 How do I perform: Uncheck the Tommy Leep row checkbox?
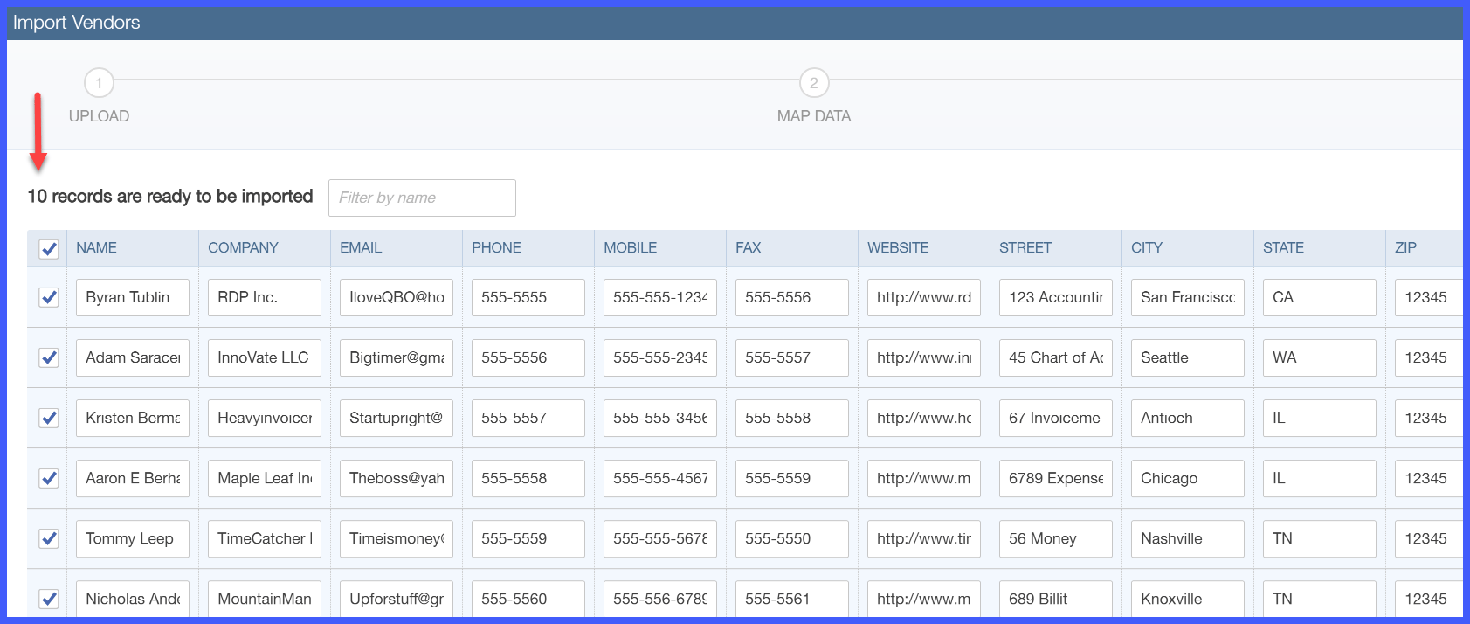(49, 538)
